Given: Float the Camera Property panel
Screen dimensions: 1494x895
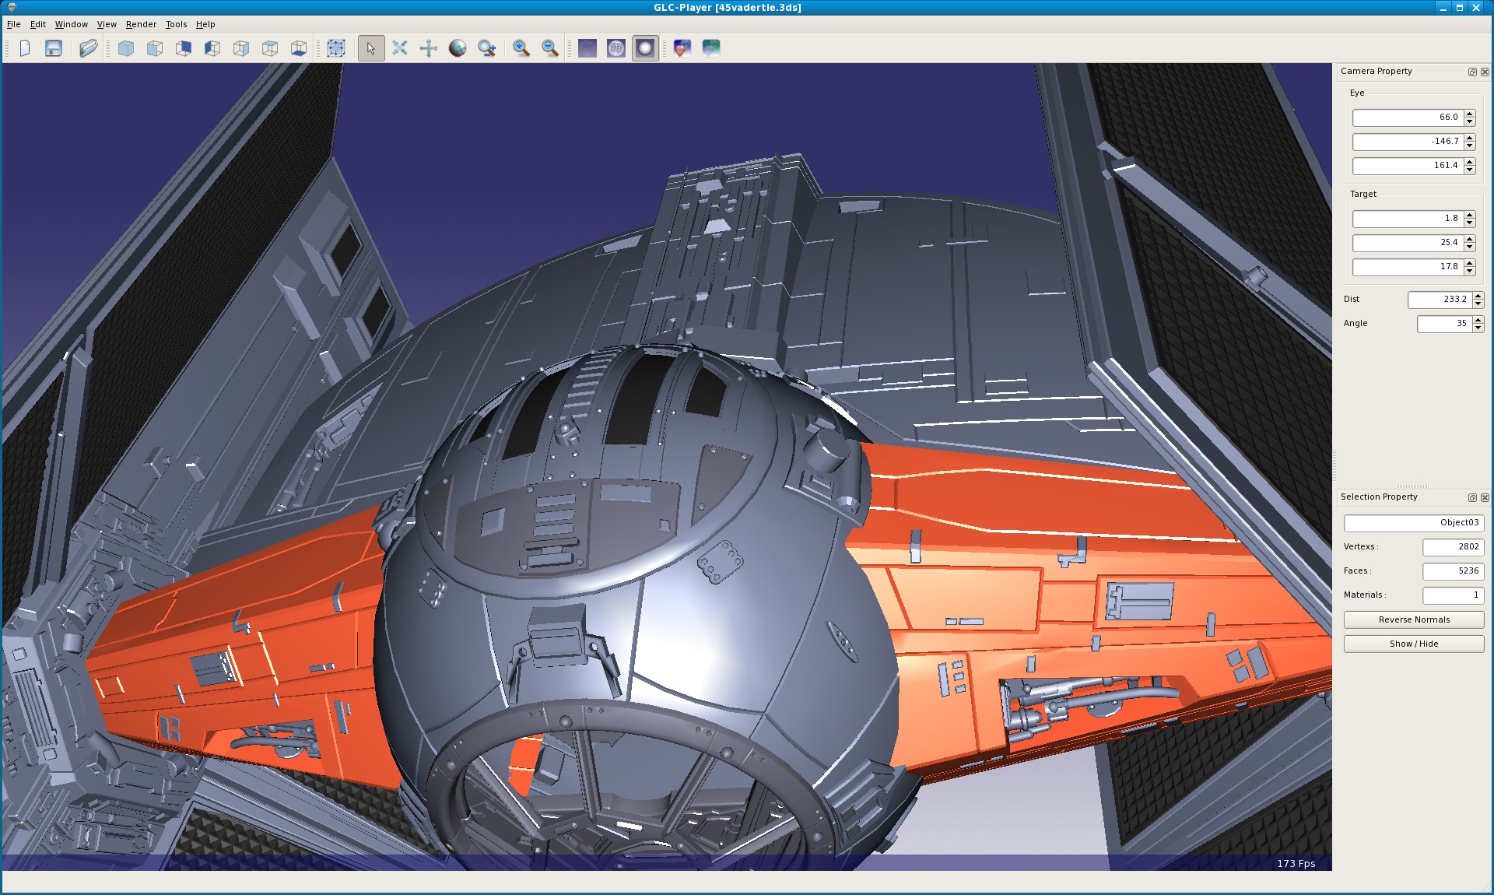Looking at the screenshot, I should point(1472,72).
